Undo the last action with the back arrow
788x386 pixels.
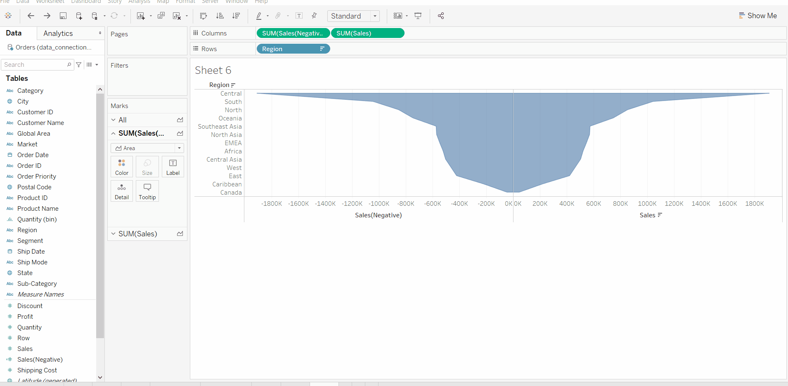[31, 16]
